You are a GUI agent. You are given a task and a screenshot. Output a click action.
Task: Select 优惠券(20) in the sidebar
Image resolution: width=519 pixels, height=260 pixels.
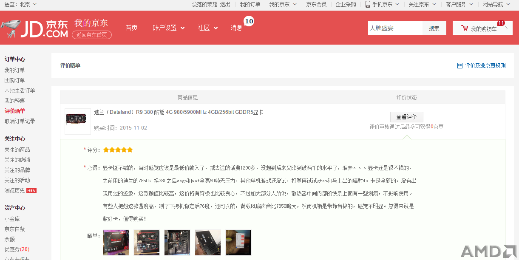[x=17, y=249]
